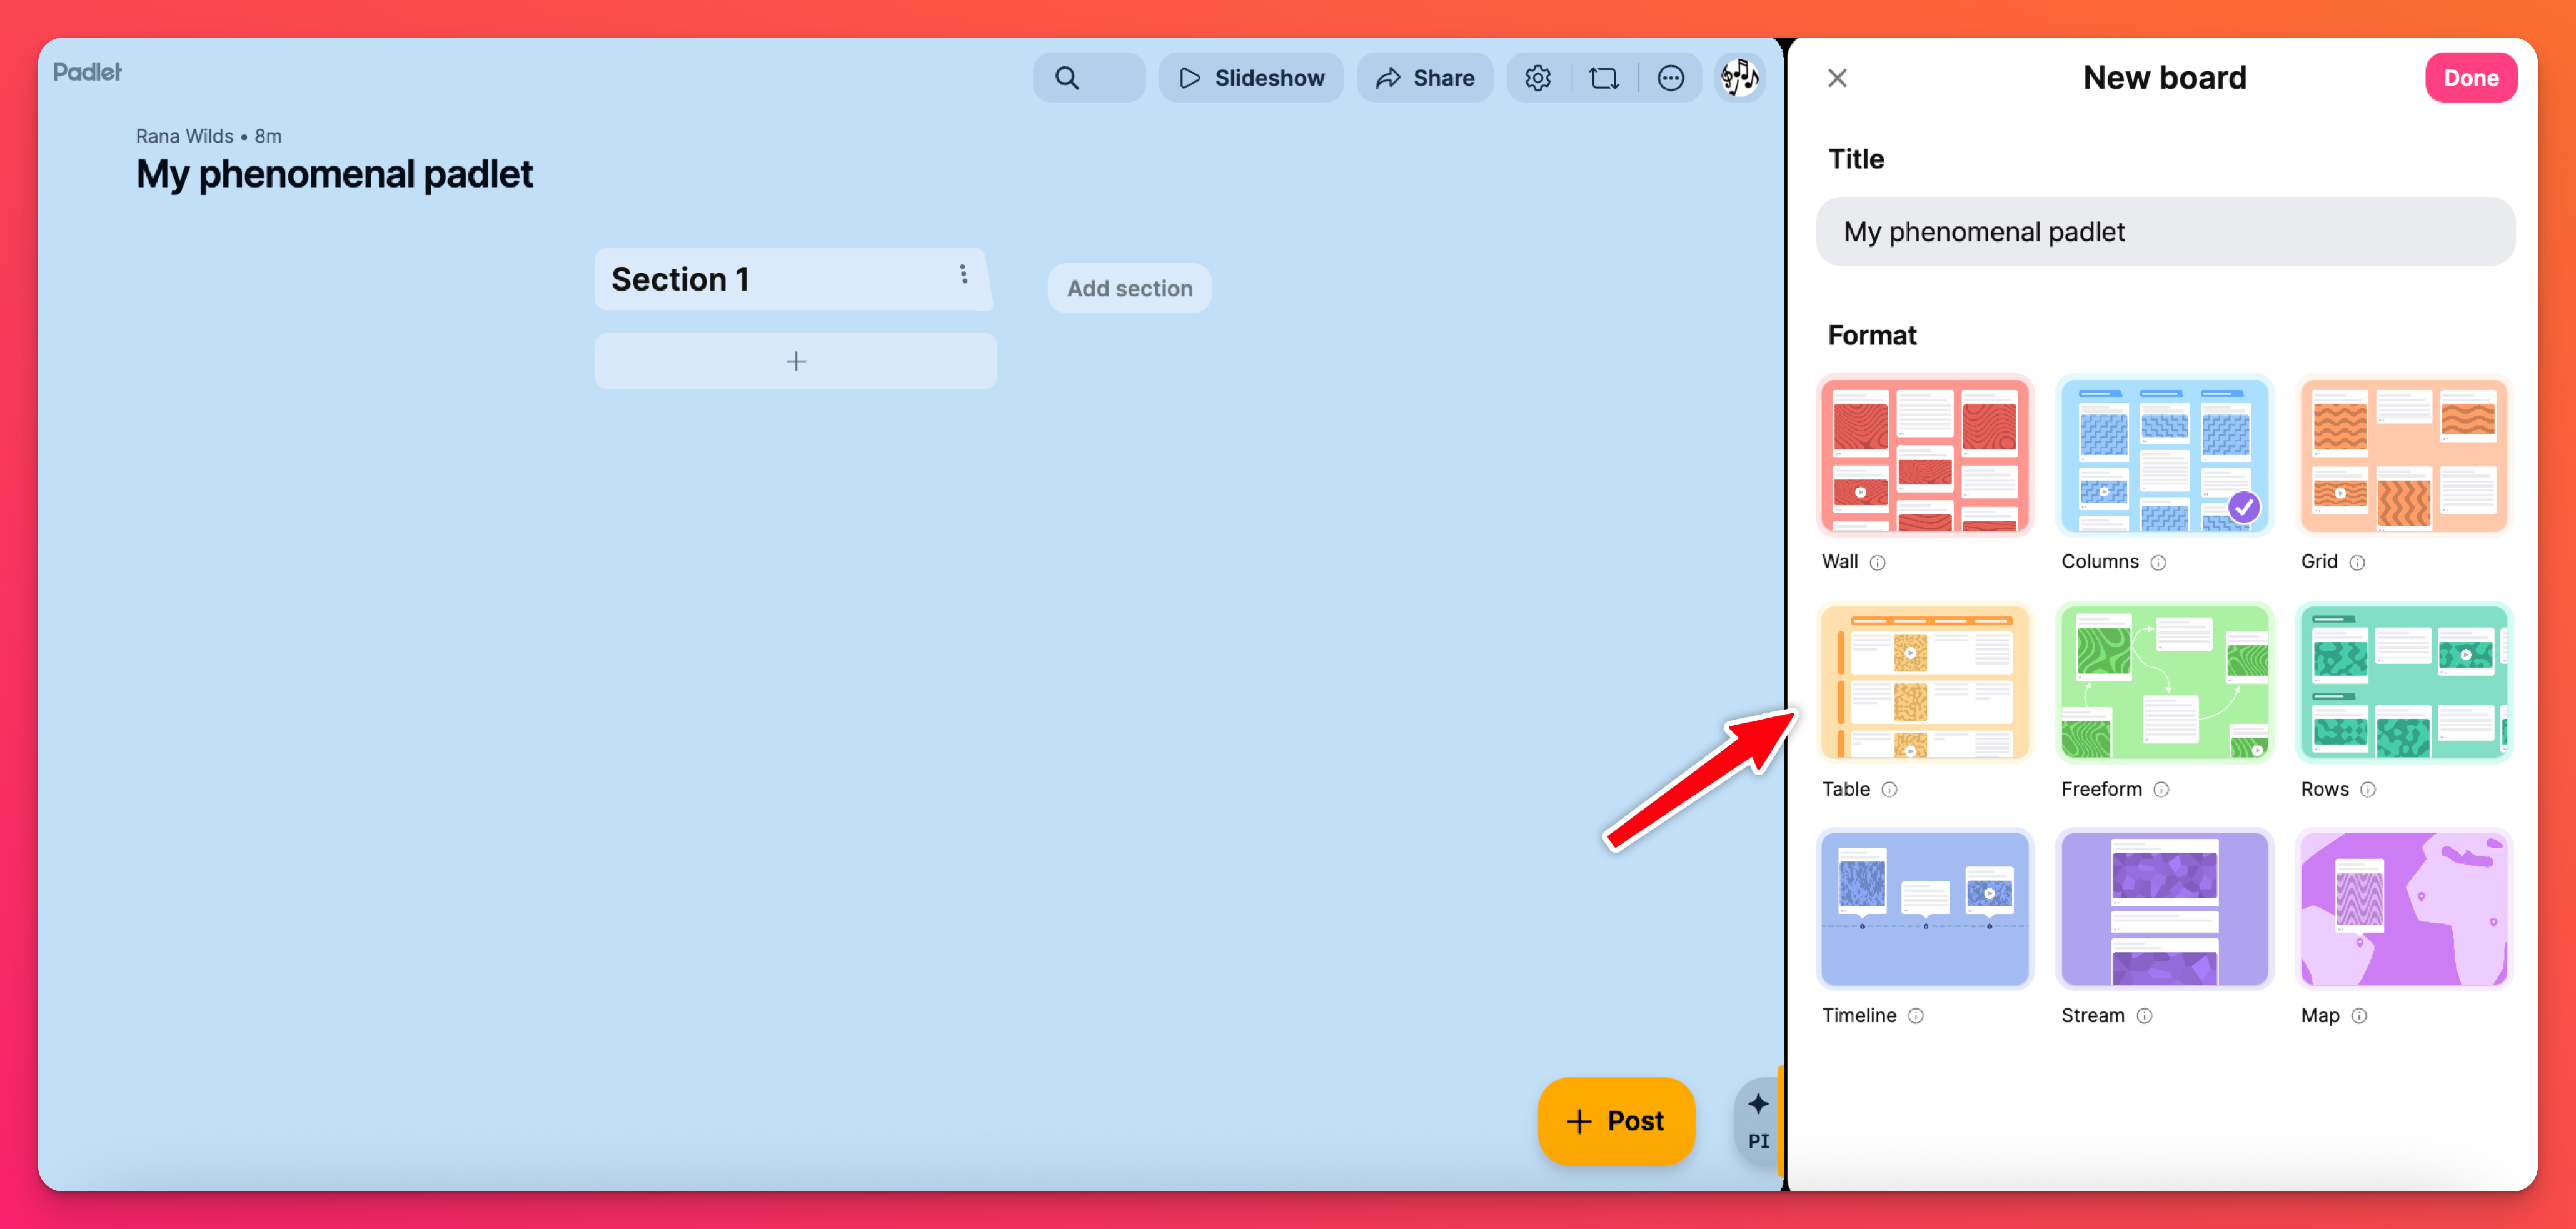Click info icon next to Wall
The width and height of the screenshot is (2576, 1229).
(1877, 563)
